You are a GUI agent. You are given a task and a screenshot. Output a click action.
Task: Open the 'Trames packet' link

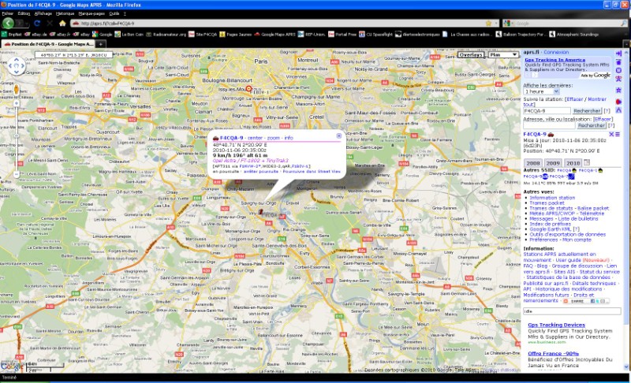547,203
